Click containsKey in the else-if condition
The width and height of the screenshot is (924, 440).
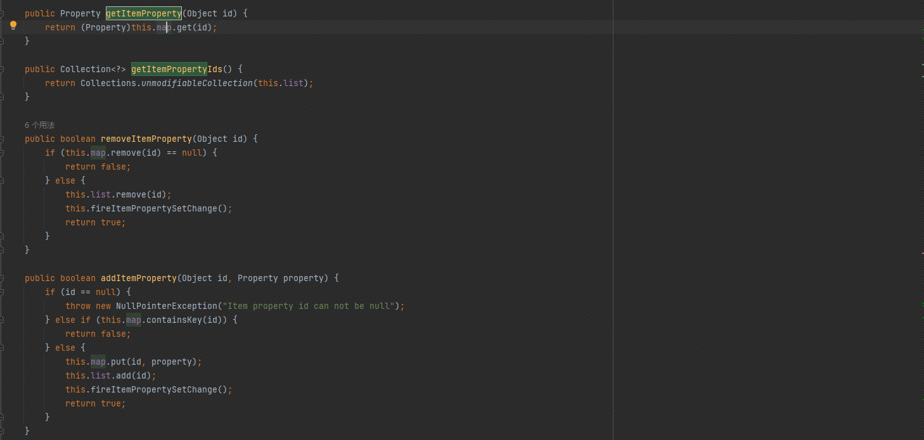click(x=174, y=320)
